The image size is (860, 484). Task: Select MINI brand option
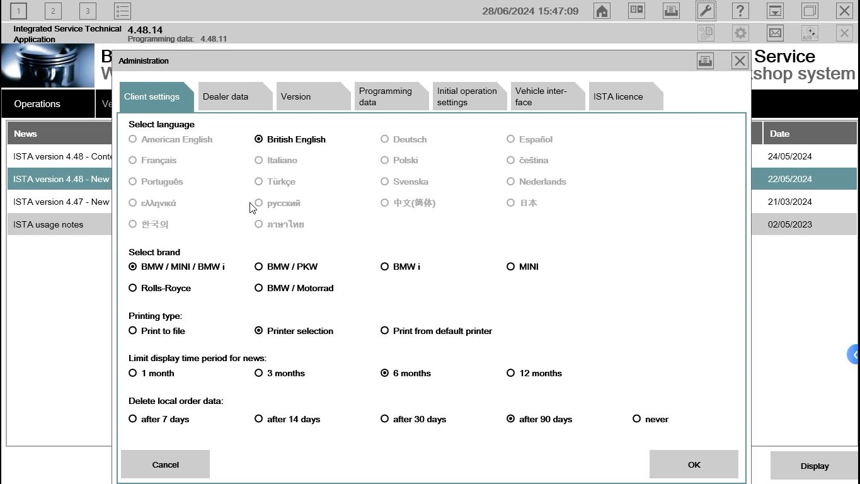pos(522,267)
